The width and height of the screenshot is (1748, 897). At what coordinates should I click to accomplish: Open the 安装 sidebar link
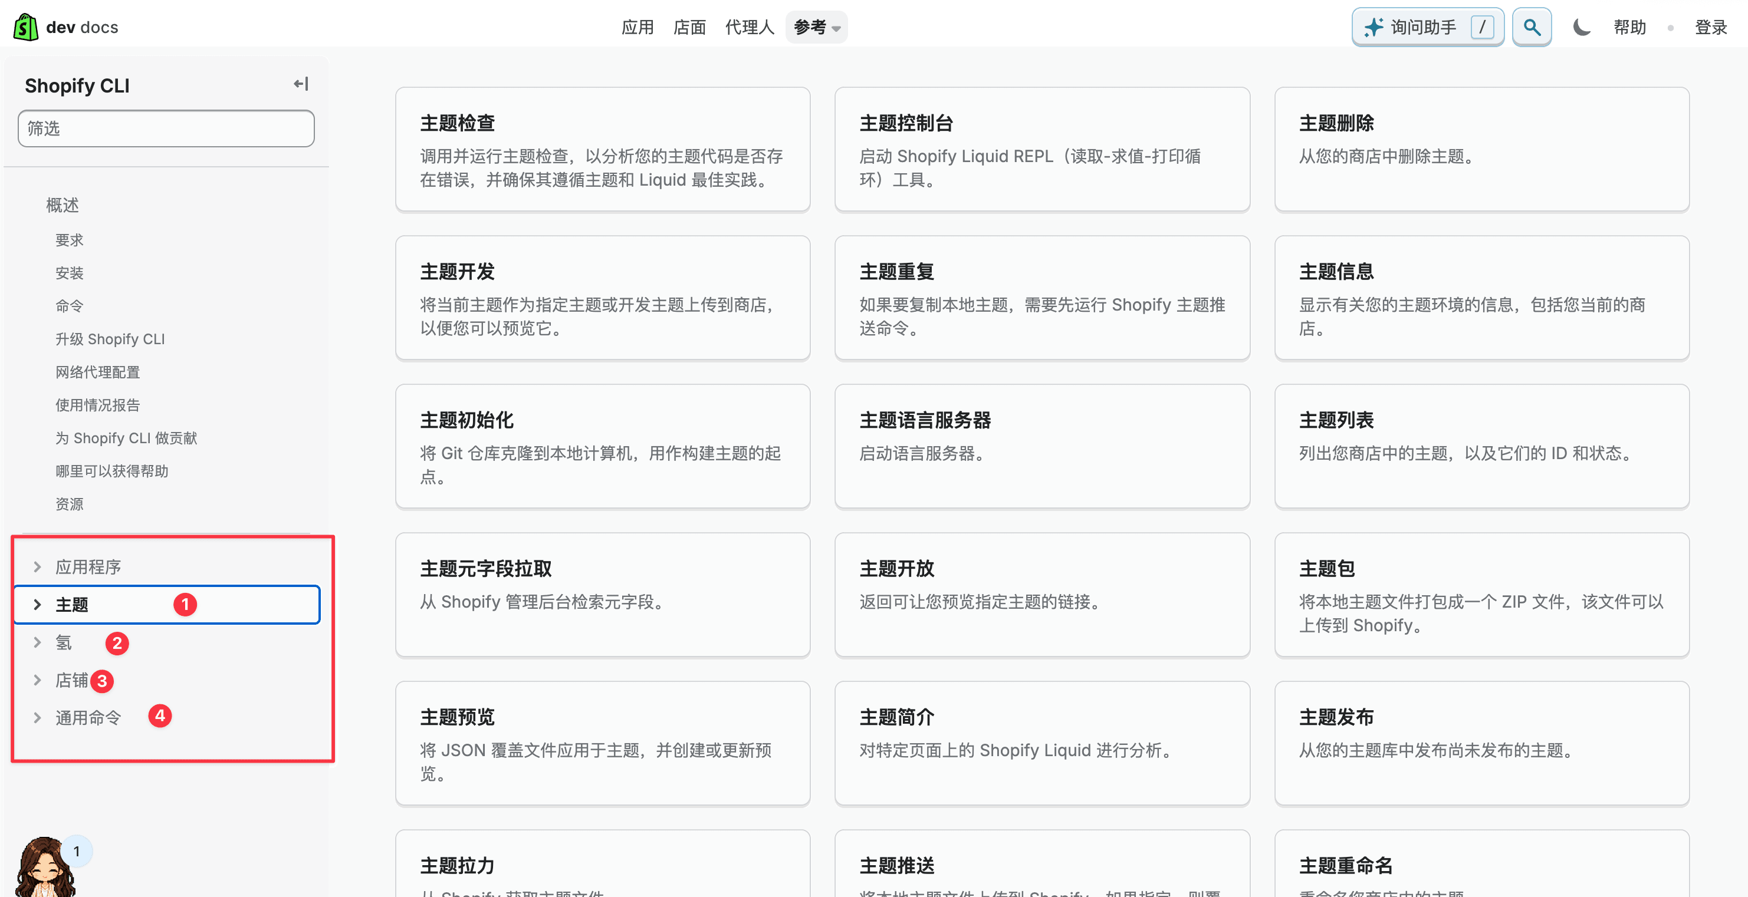pos(69,273)
